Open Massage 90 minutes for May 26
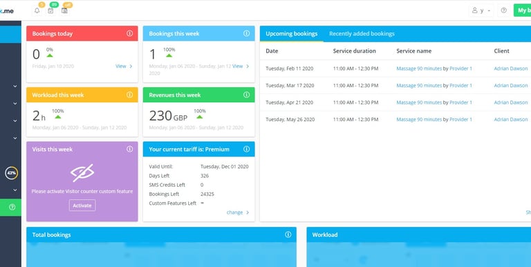The height and width of the screenshot is (267, 531). (419, 119)
